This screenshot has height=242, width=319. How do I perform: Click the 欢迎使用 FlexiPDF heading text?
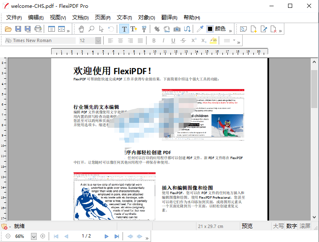pyautogui.click(x=112, y=71)
